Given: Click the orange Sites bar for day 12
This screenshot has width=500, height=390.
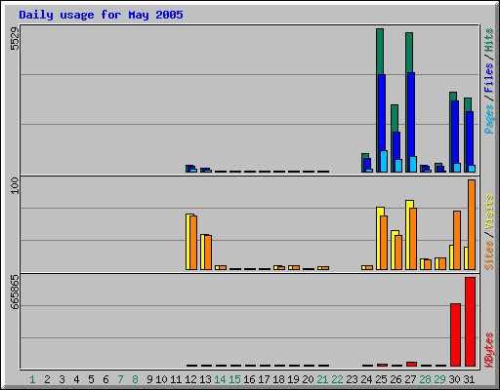Looking at the screenshot, I should 193,243.
